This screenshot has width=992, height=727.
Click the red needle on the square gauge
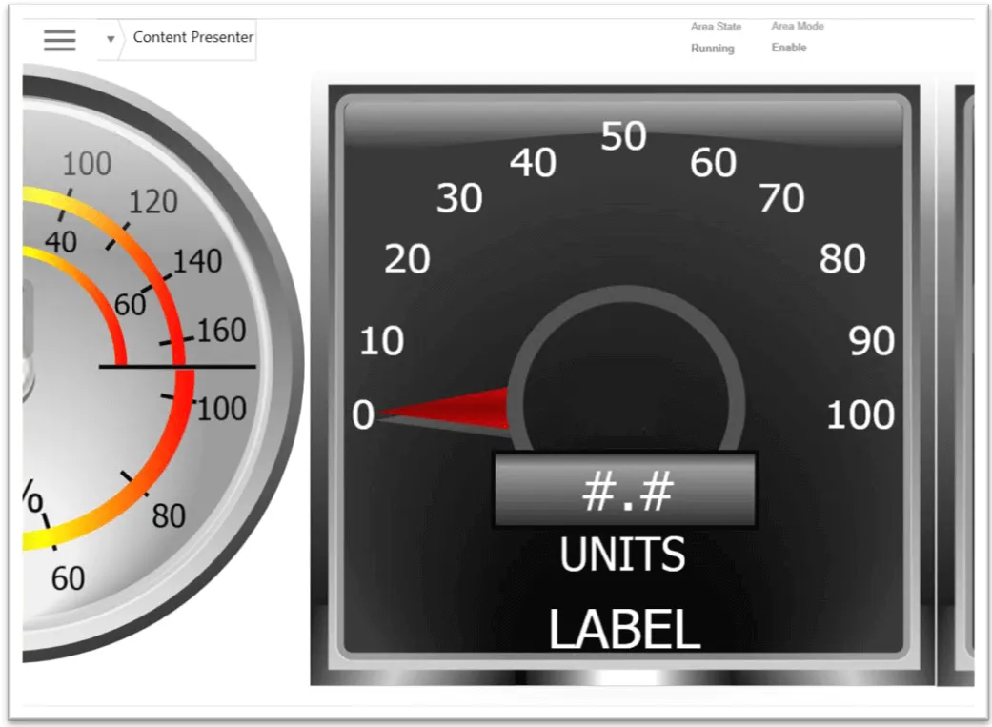457,410
